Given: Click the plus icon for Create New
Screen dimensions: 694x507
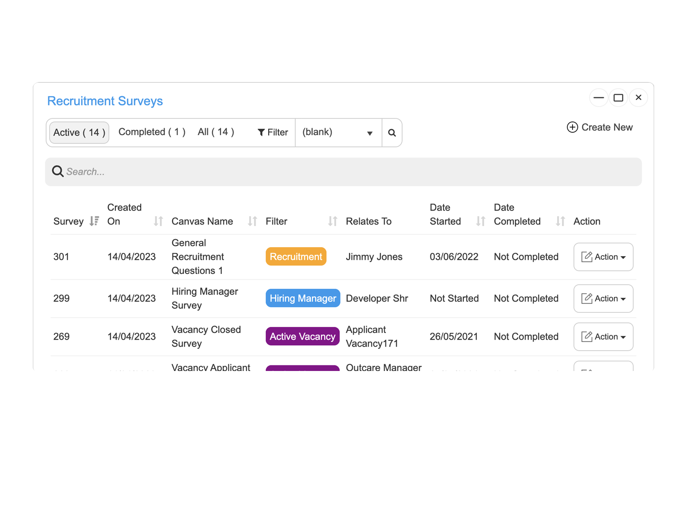Looking at the screenshot, I should coord(572,127).
